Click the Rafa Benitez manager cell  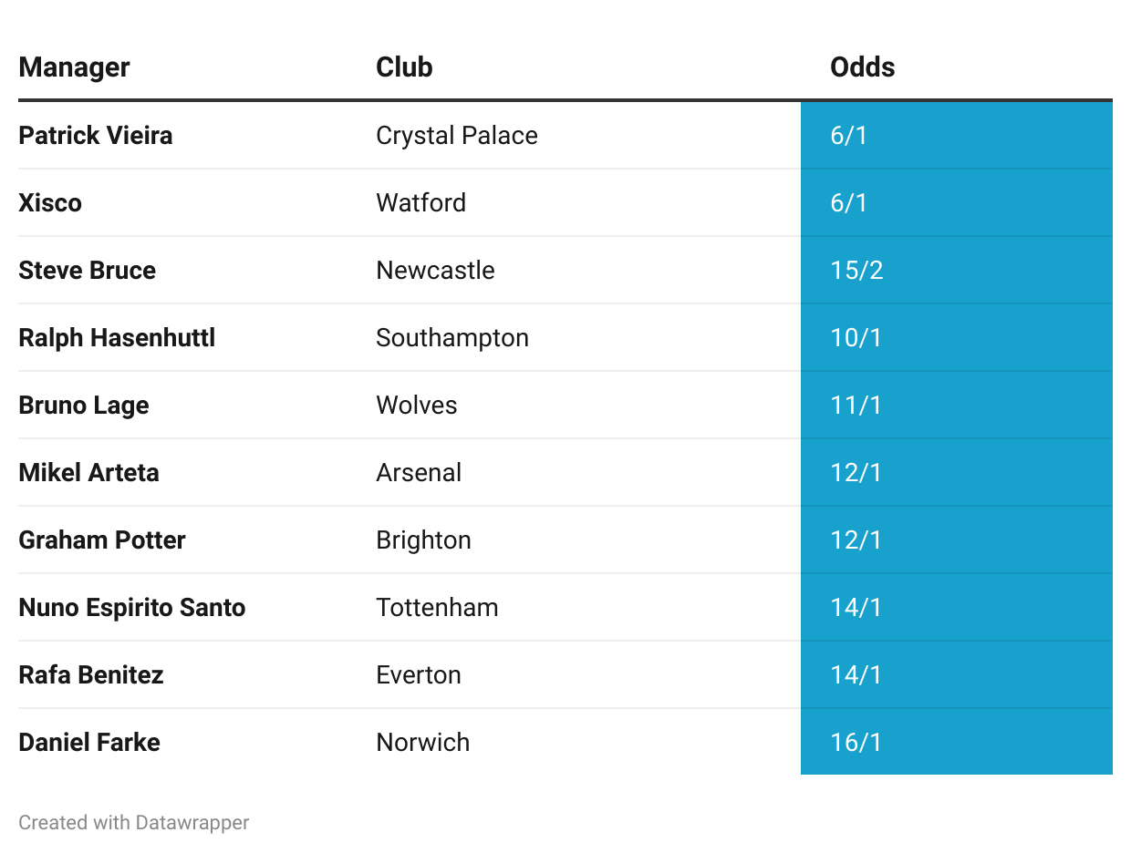click(91, 675)
